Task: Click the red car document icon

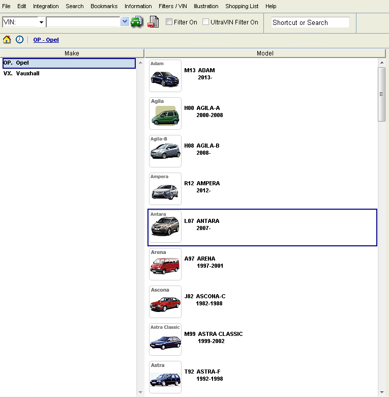Action: pos(153,22)
